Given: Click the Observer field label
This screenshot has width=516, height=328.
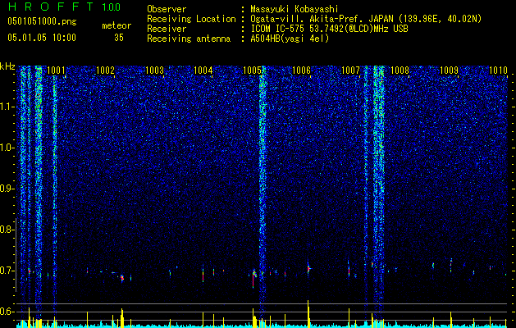Looking at the screenshot, I should coord(167,9).
